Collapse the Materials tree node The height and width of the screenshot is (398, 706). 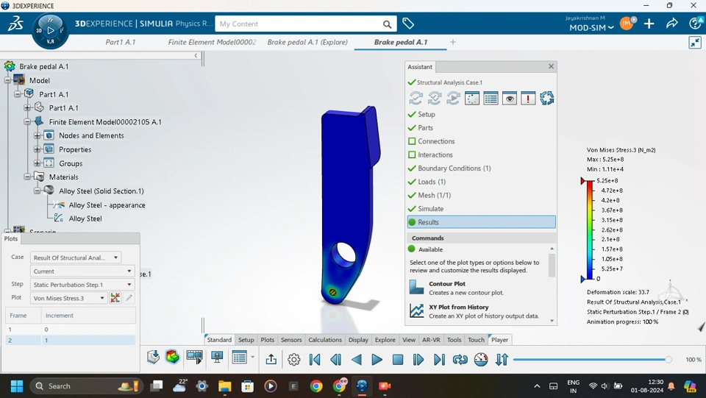(27, 177)
